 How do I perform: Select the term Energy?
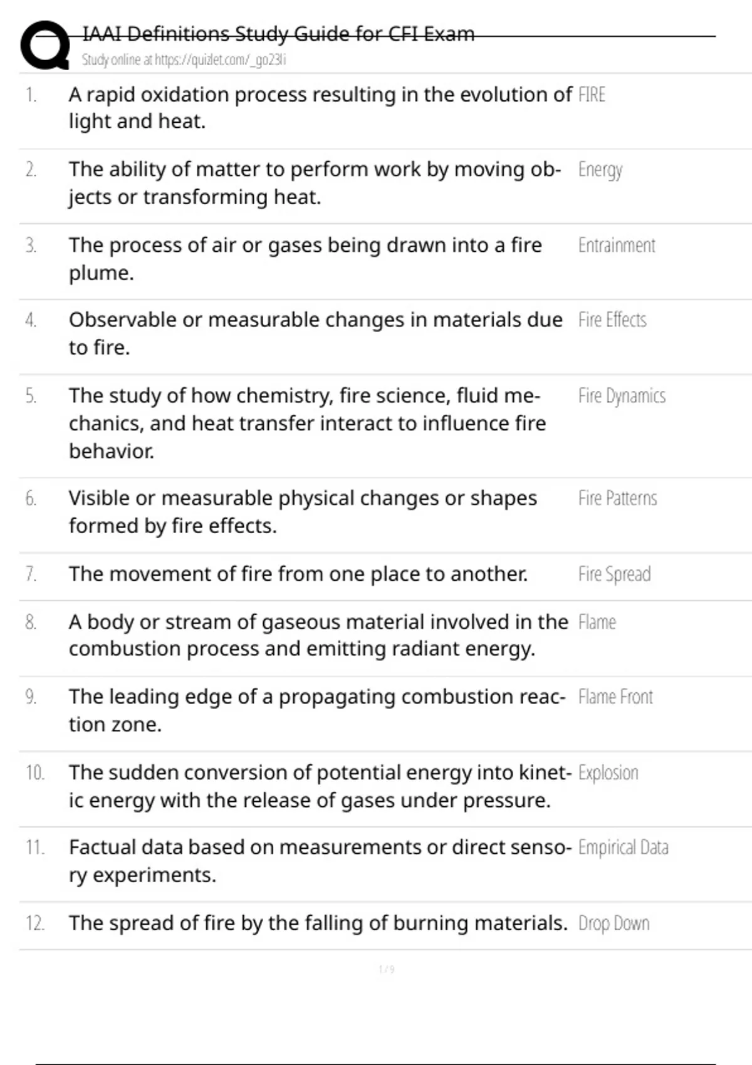click(x=600, y=170)
